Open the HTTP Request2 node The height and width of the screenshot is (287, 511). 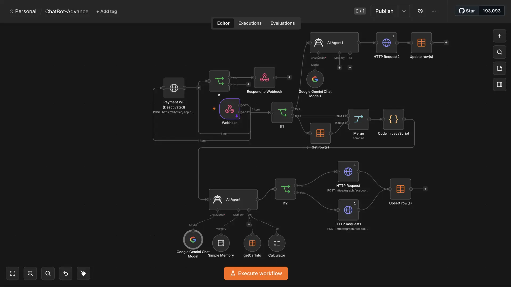point(386,43)
